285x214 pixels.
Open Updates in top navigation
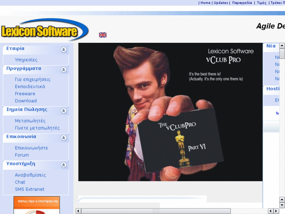(221, 3)
